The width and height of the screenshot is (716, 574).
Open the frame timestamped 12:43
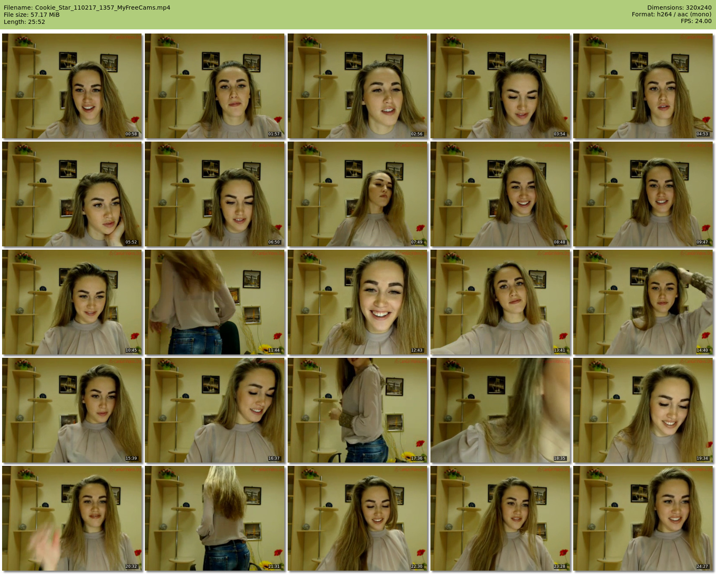point(358,302)
